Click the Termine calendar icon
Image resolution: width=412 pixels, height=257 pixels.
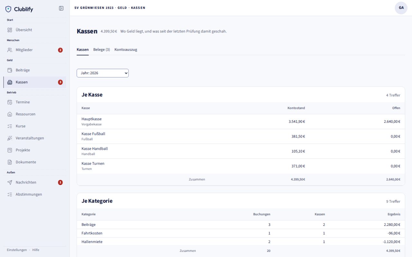[x=10, y=102]
